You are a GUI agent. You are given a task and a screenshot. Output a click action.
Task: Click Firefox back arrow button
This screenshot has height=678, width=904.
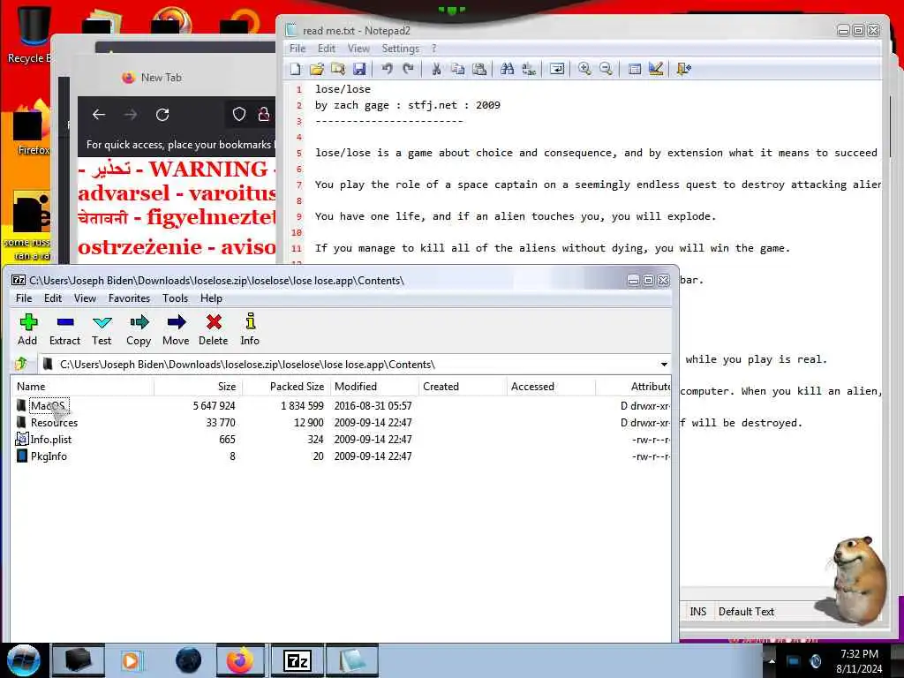[99, 115]
